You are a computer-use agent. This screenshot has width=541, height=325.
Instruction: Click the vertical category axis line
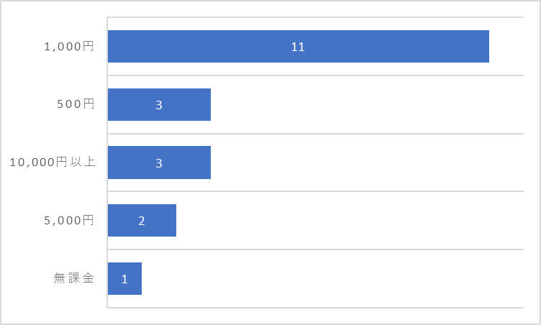coord(107,162)
